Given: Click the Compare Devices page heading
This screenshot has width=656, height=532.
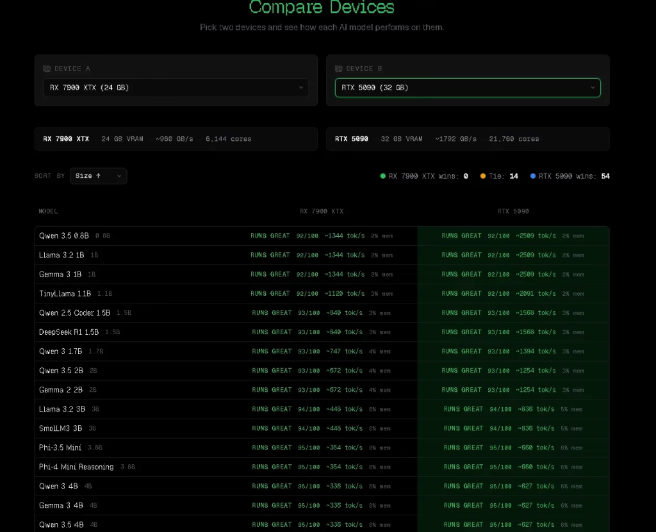Looking at the screenshot, I should pyautogui.click(x=322, y=8).
